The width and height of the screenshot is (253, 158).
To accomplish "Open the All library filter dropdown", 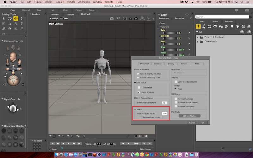I will pos(199,32).
